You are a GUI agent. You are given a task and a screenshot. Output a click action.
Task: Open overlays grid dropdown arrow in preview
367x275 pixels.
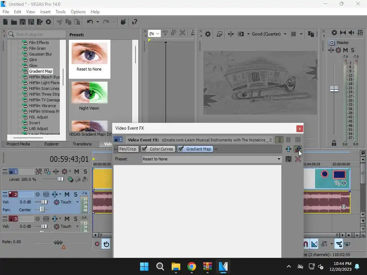[301, 34]
